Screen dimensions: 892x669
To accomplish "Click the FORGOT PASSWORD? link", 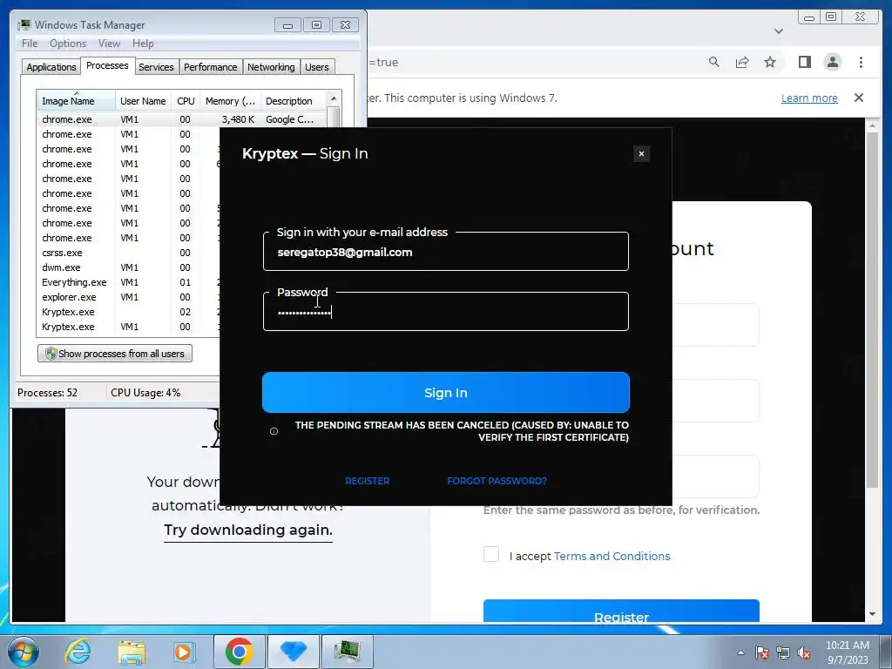I will pos(497,481).
